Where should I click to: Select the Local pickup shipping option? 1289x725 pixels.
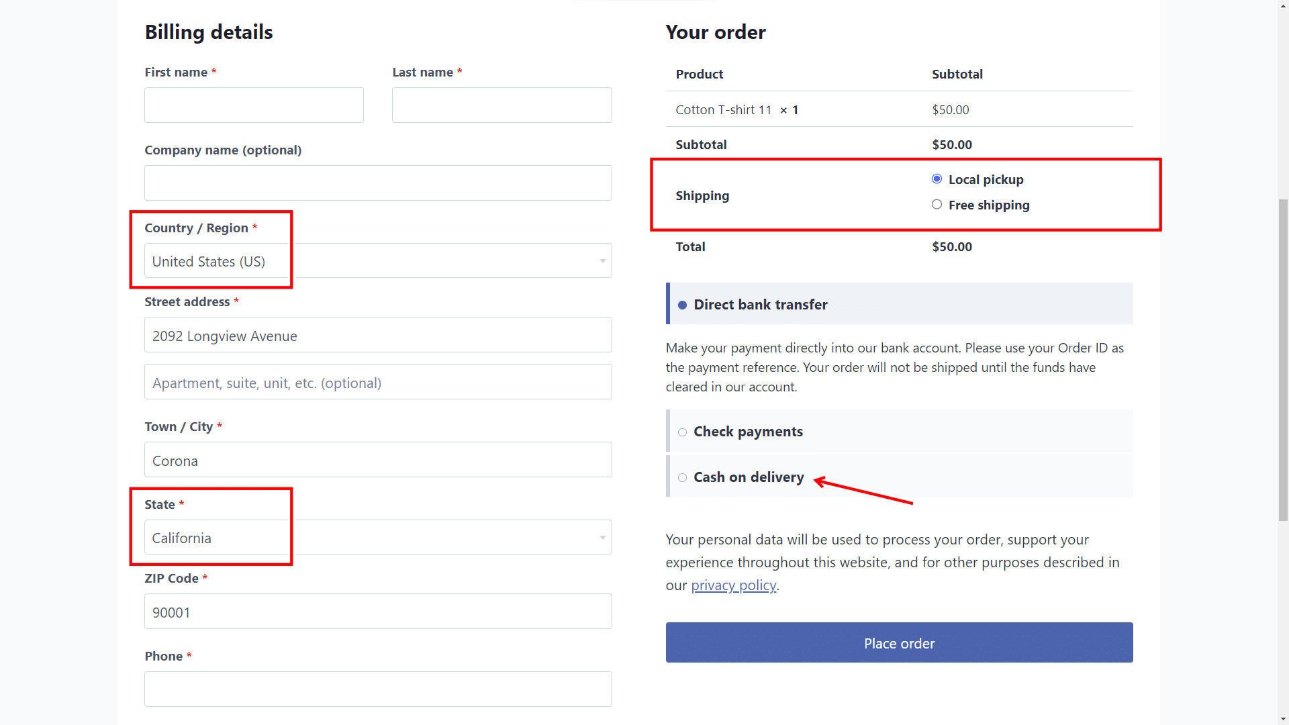937,179
